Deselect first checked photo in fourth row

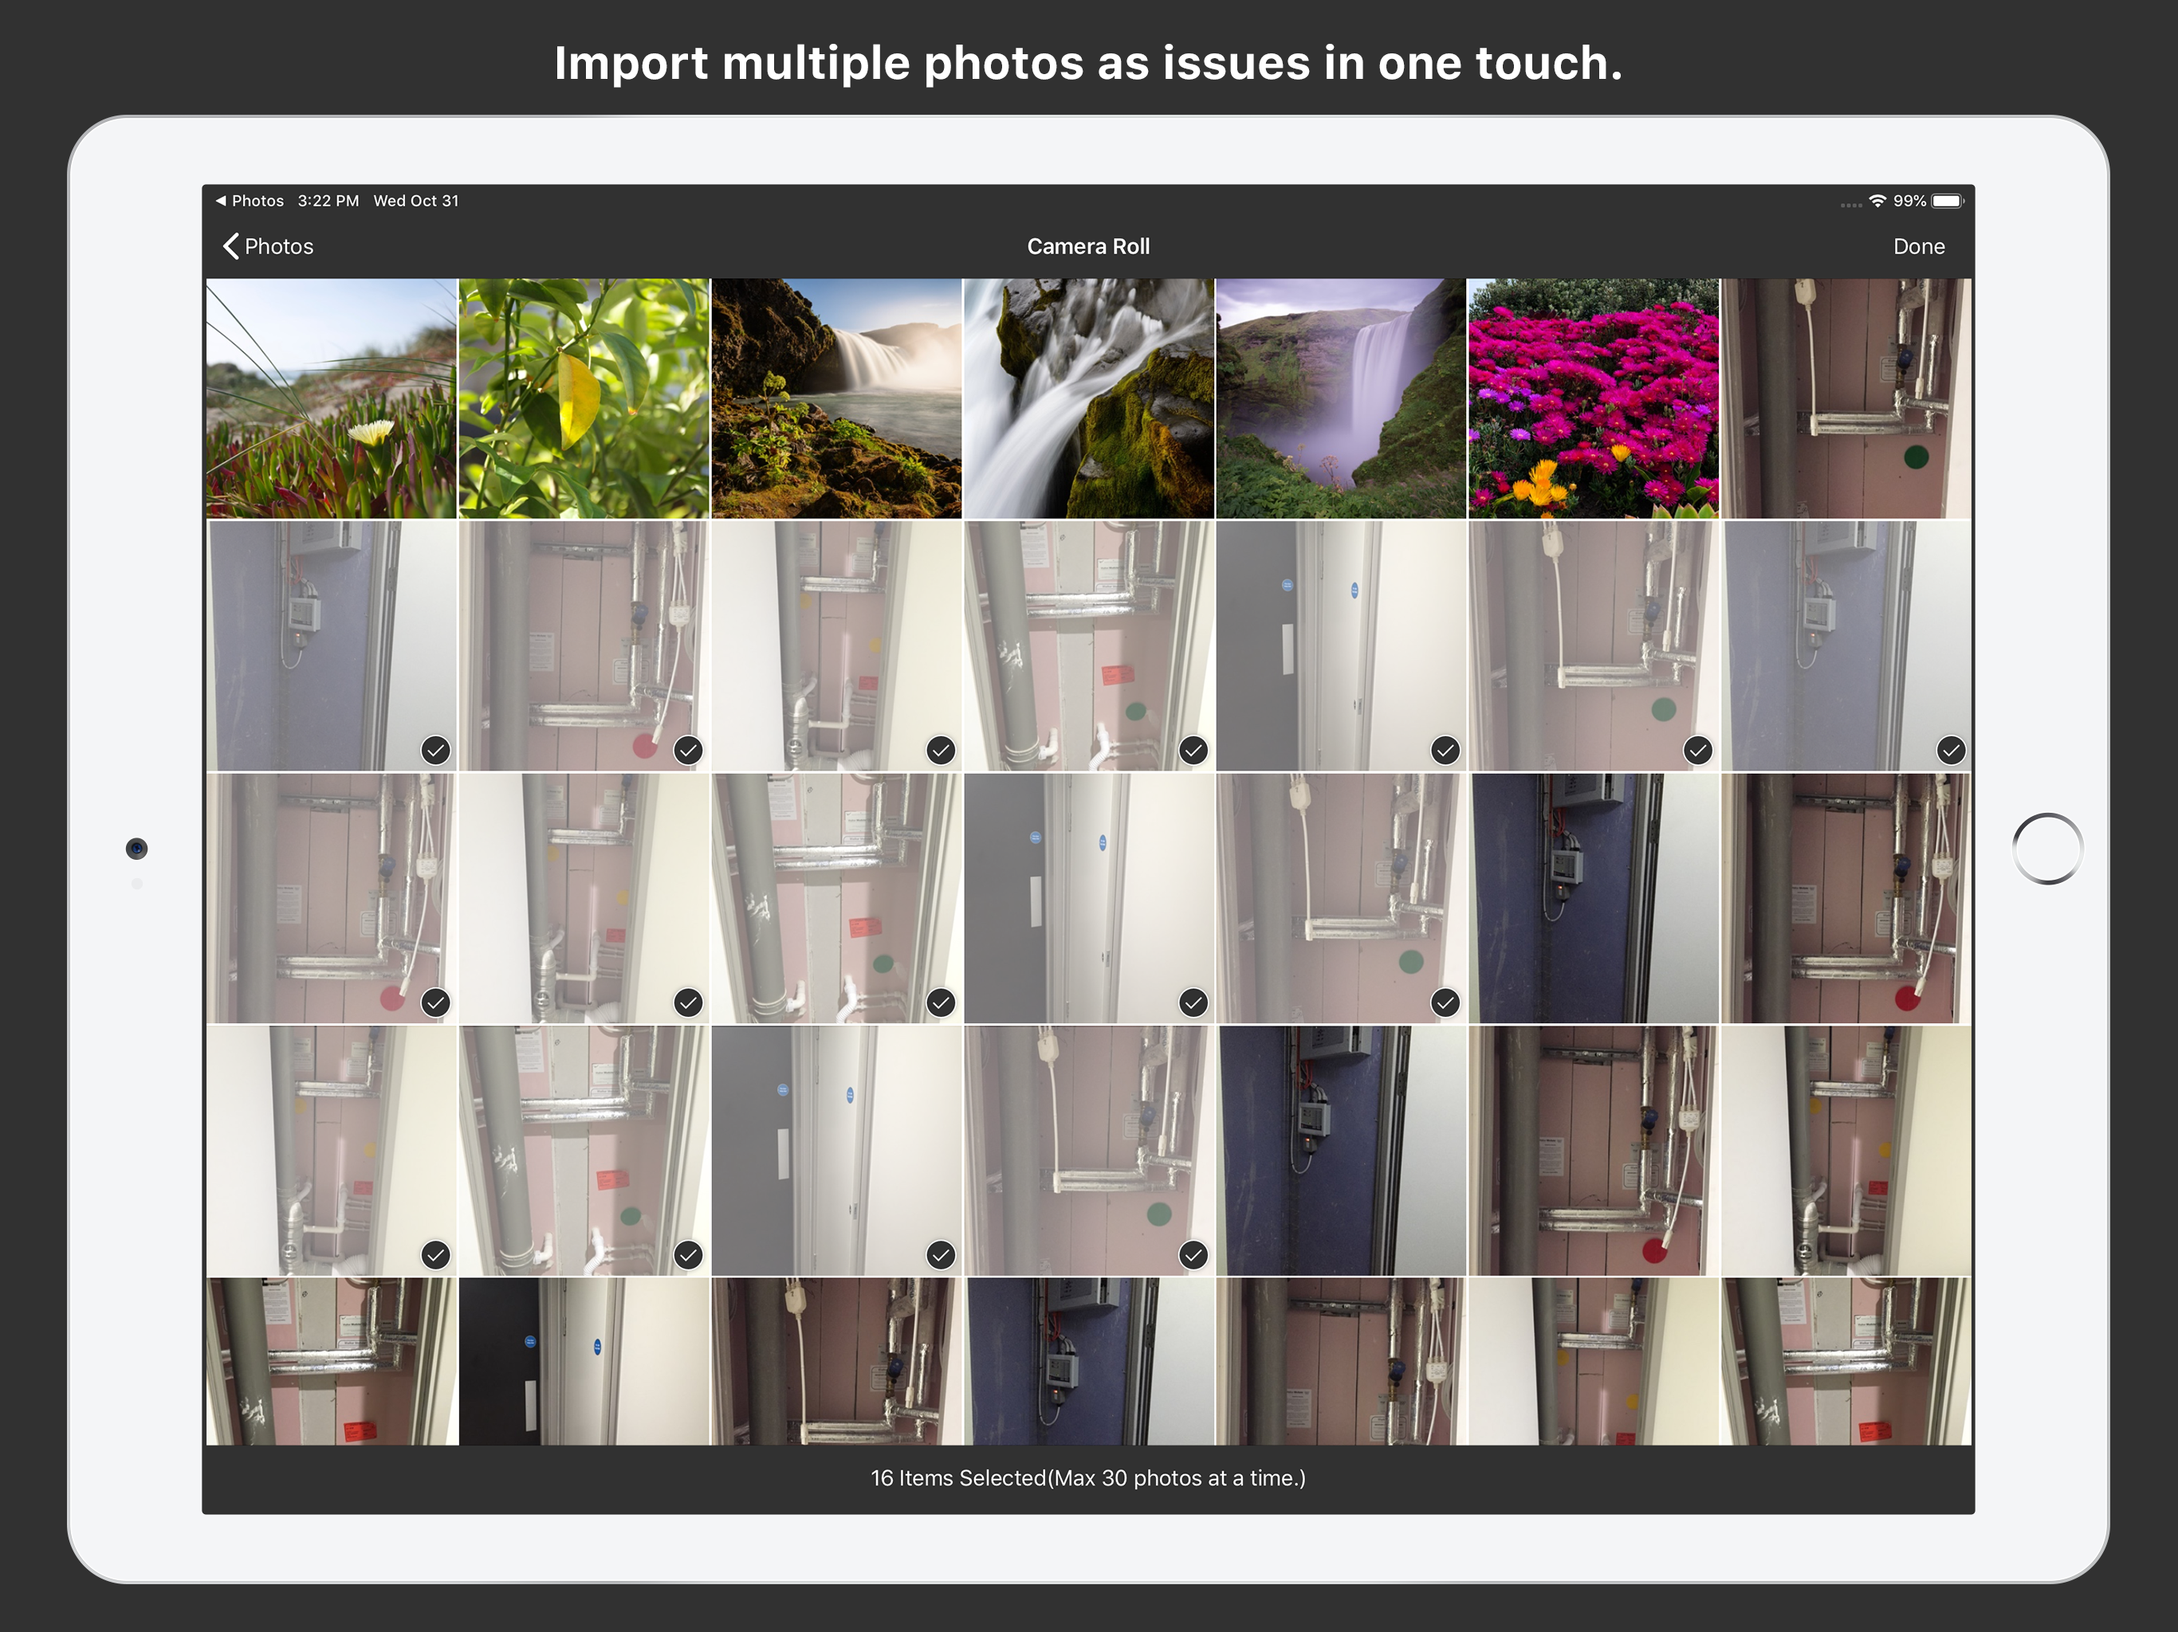pos(332,1150)
